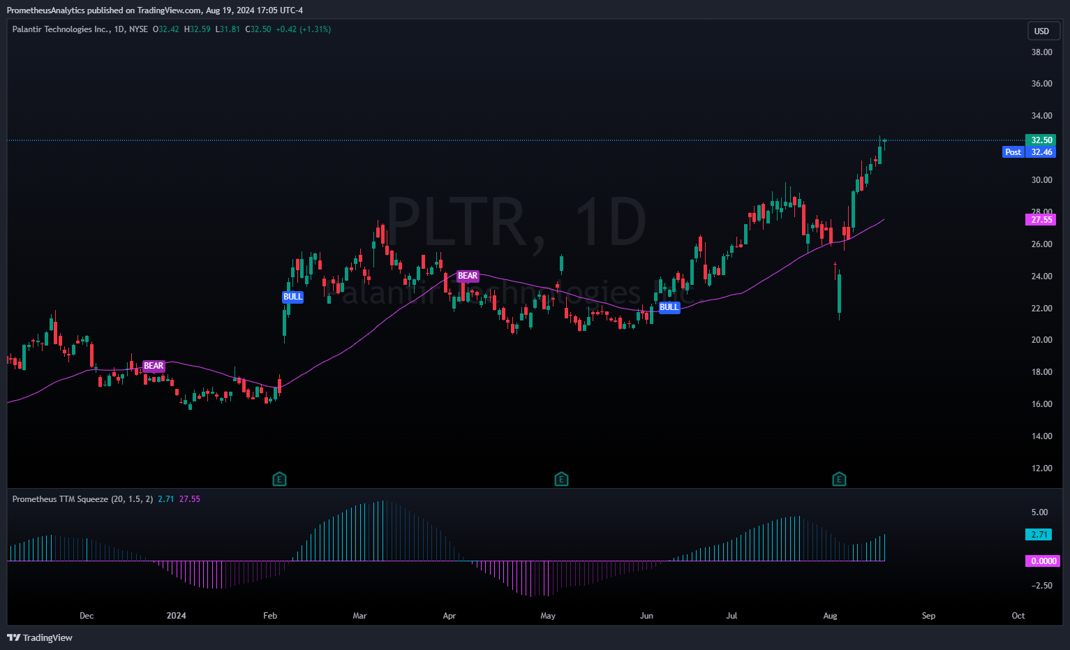Click the Feb date on time axis
1070x650 pixels.
tap(270, 616)
